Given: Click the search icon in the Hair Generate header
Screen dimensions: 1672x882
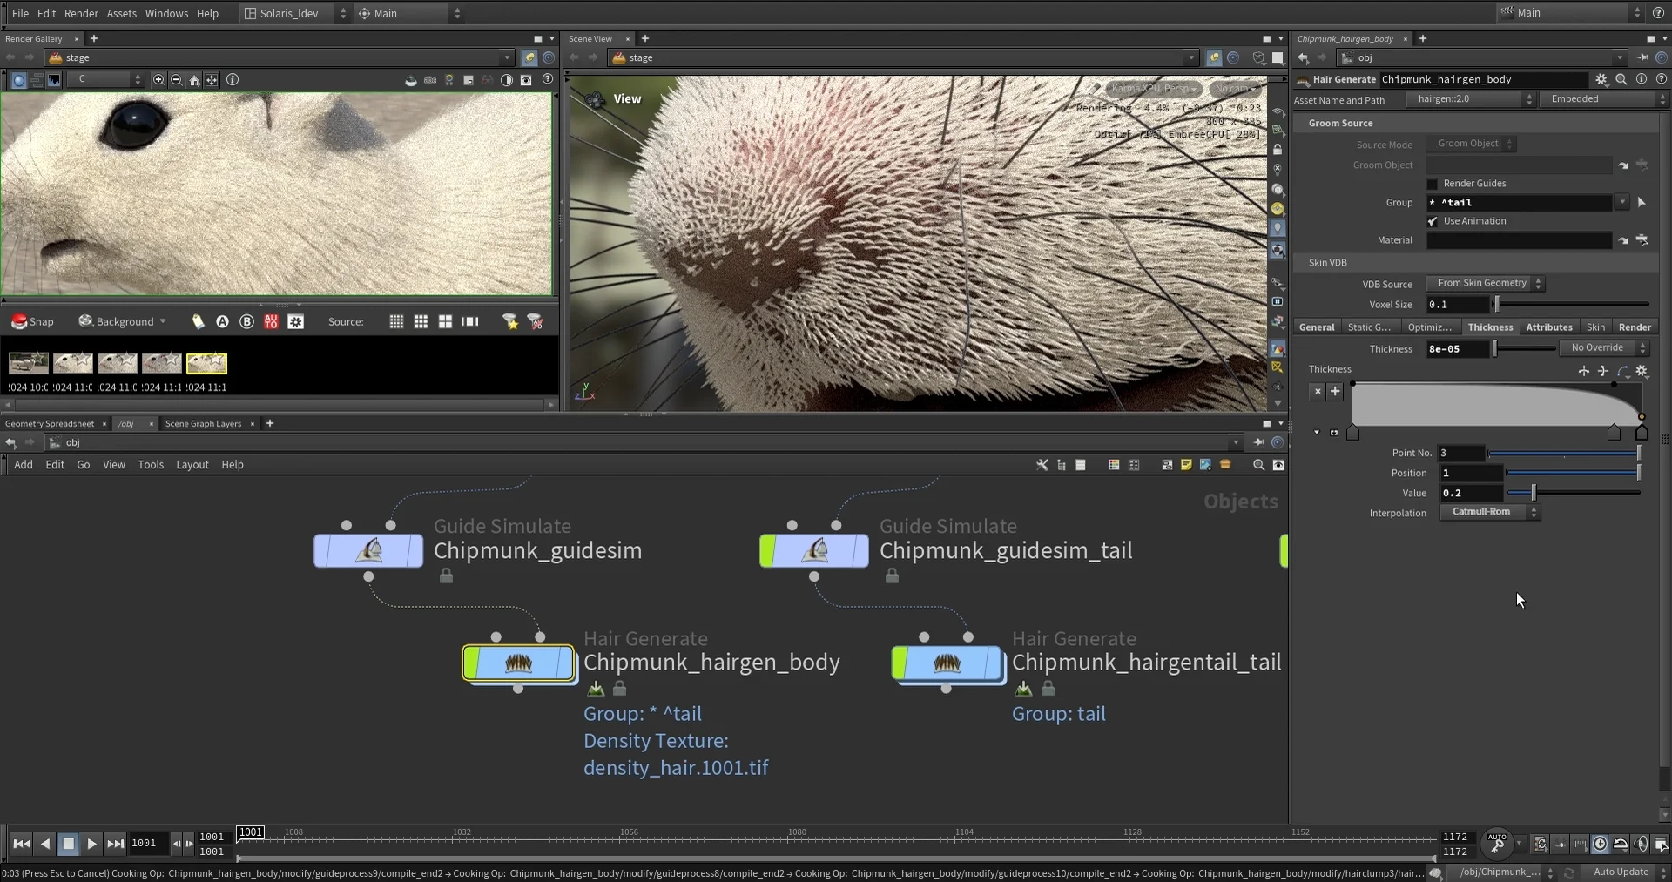Looking at the screenshot, I should 1621,78.
